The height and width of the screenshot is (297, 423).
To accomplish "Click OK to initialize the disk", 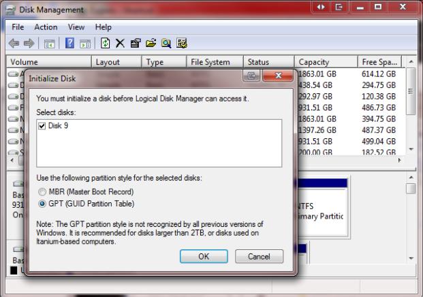I will coord(204,256).
